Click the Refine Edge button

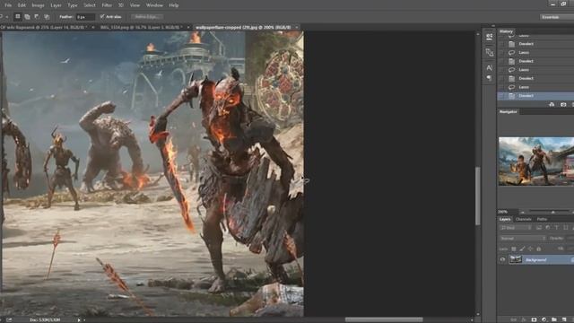coord(146,16)
